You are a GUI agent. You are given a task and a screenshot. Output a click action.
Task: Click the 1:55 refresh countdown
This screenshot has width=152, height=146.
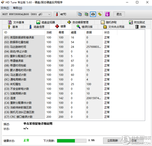(x=91, y=140)
